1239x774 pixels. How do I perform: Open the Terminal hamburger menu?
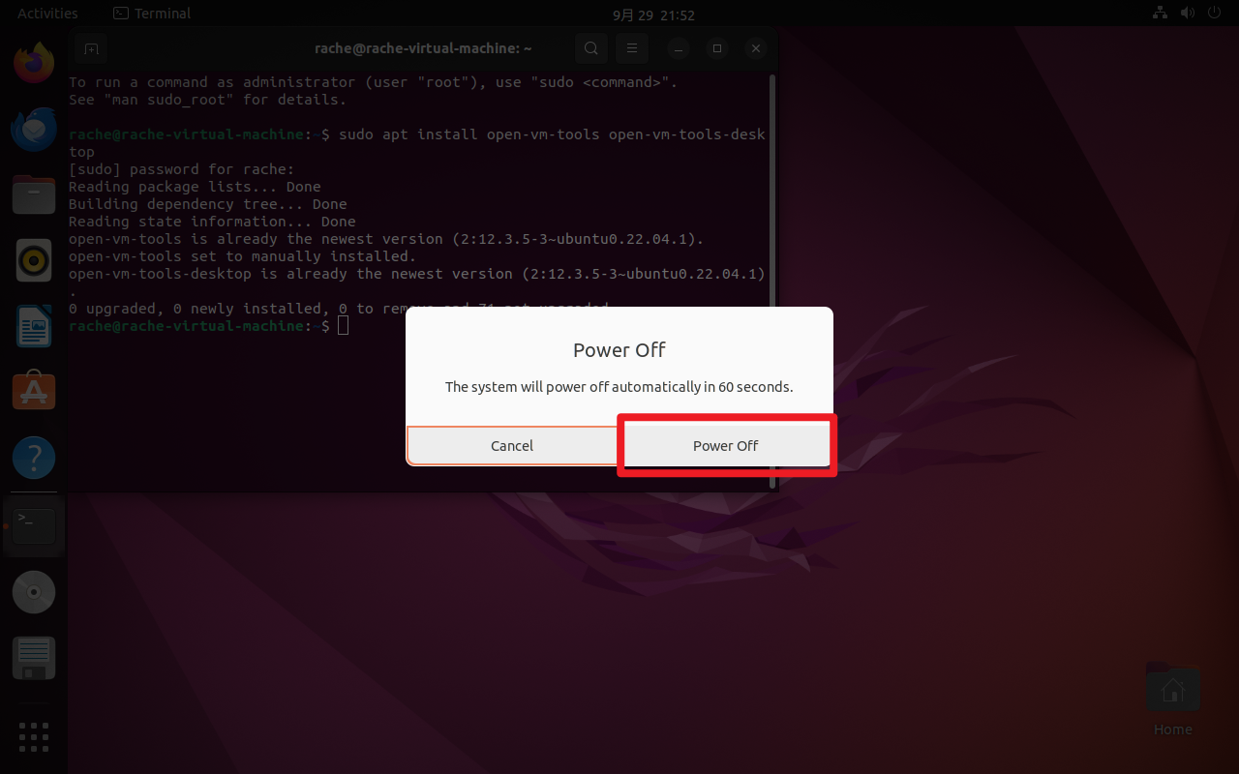pyautogui.click(x=632, y=48)
